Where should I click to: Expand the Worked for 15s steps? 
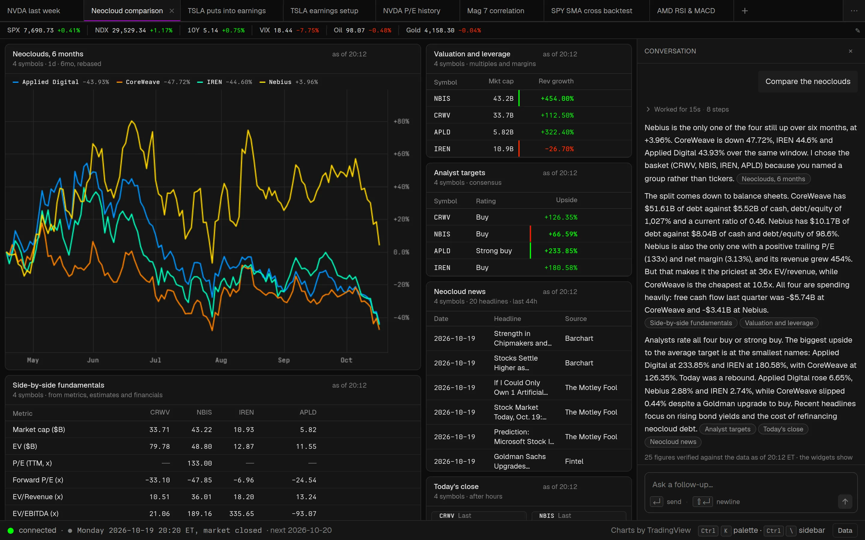coord(687,109)
